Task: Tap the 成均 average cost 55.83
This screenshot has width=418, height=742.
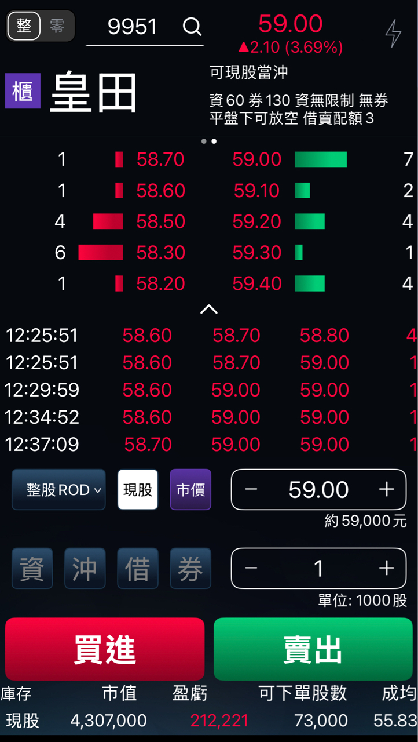Action: (x=395, y=721)
